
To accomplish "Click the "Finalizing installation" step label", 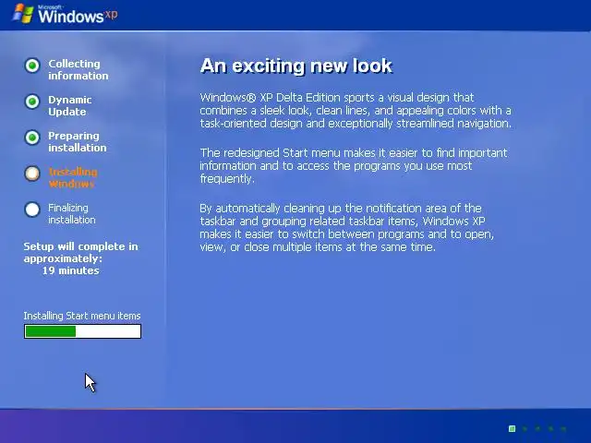I will point(72,213).
